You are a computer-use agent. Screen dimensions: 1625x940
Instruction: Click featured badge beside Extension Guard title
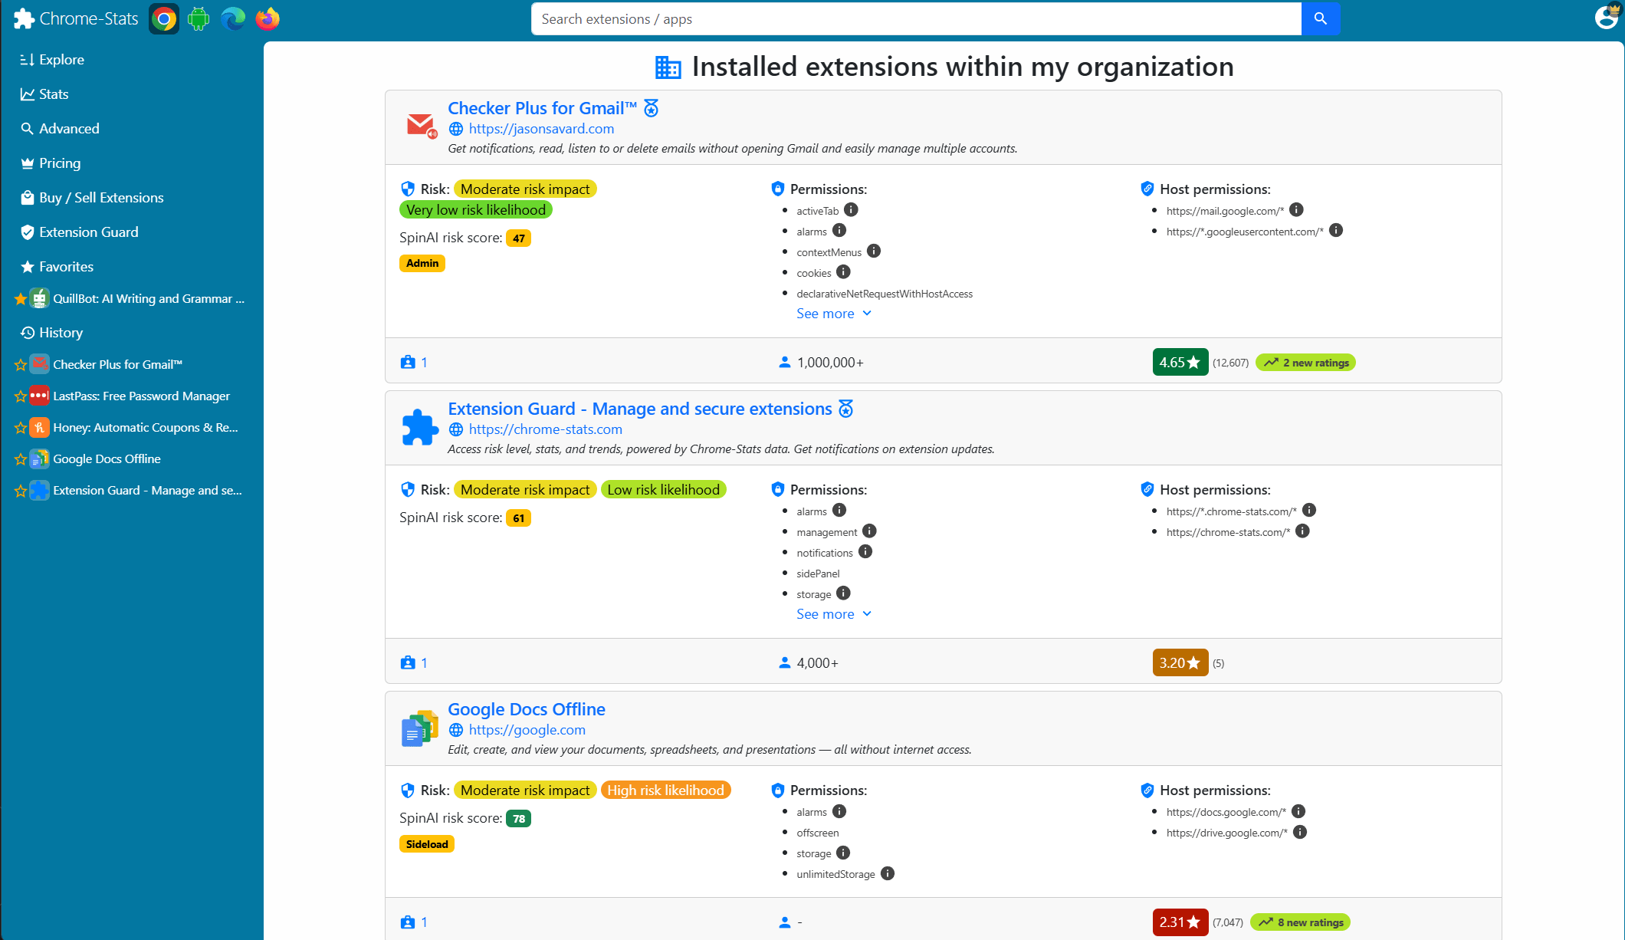[845, 409]
